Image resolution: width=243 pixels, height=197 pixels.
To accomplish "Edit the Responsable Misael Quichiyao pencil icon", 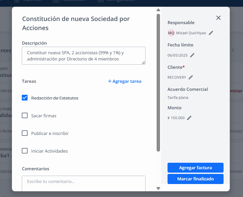I will pyautogui.click(x=211, y=33).
